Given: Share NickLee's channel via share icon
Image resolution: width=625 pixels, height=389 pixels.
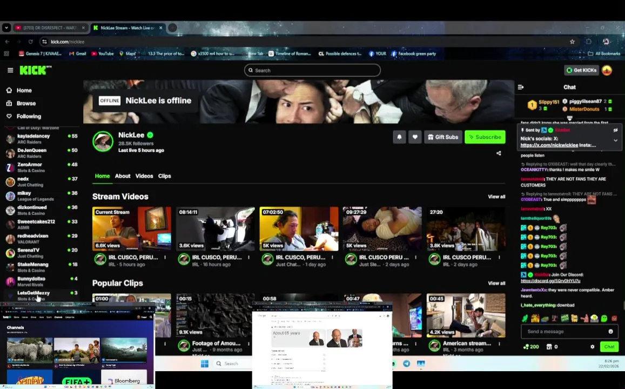Looking at the screenshot, I should pyautogui.click(x=499, y=153).
